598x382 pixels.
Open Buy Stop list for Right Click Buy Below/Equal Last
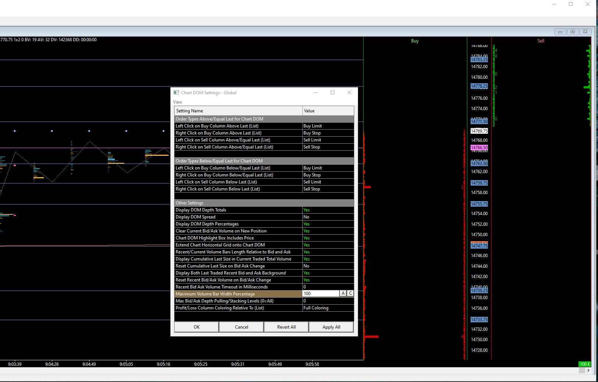[x=328, y=175]
